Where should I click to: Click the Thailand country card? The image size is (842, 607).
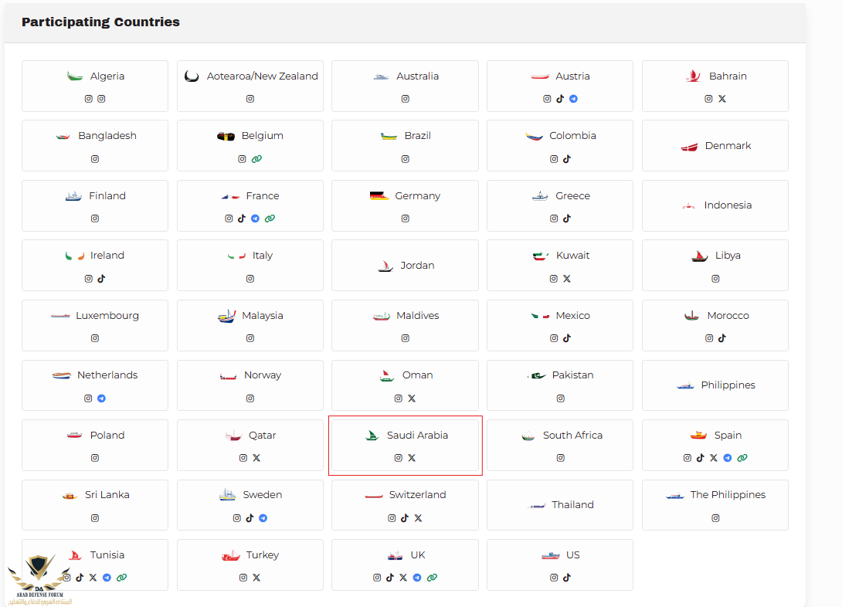(x=559, y=505)
